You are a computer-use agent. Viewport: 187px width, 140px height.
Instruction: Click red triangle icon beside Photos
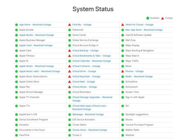coord(122,71)
